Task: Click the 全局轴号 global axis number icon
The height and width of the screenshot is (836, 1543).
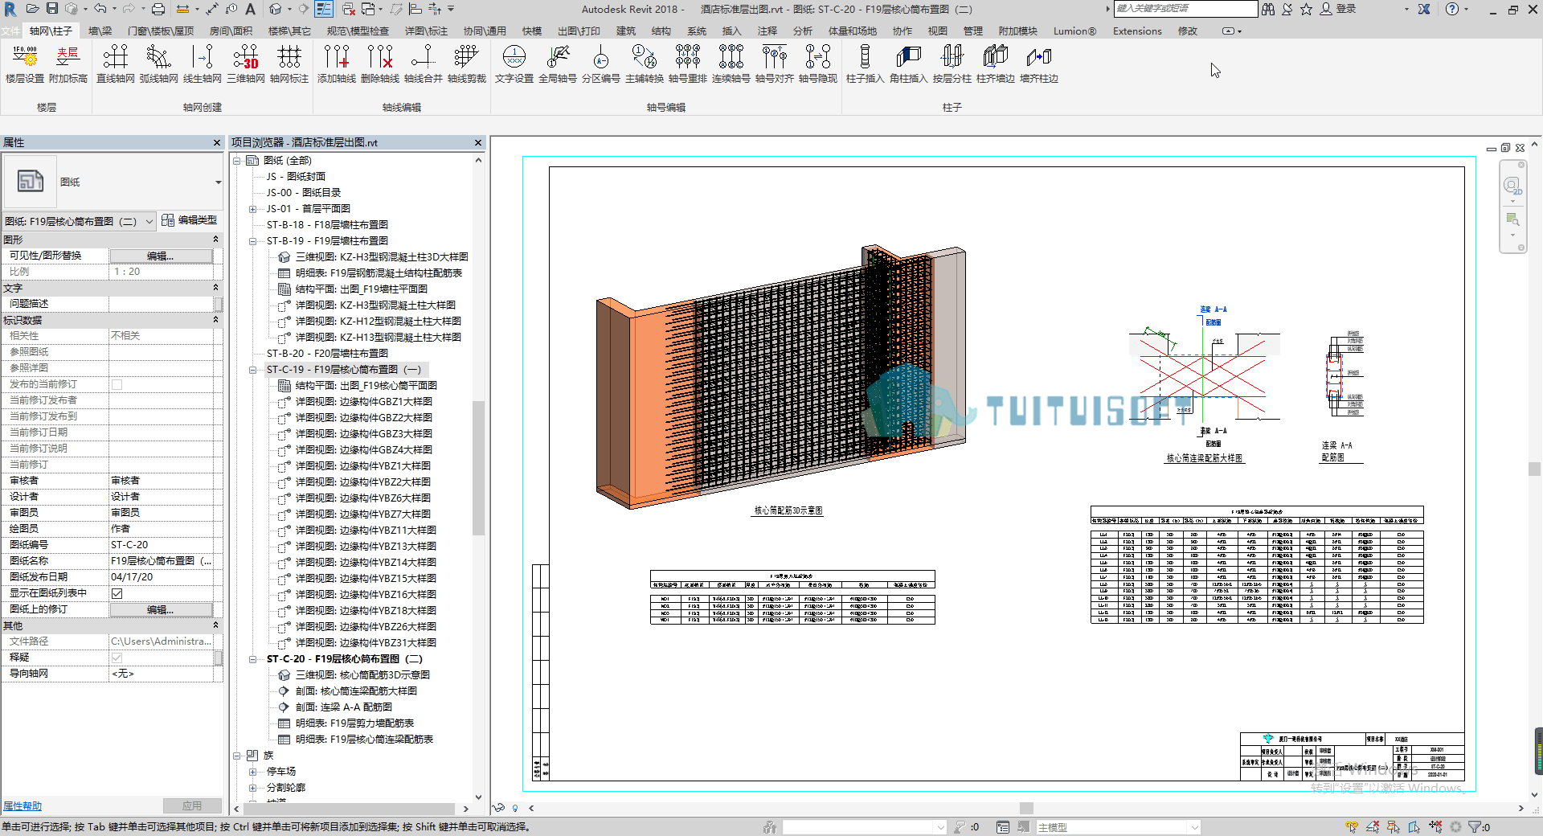Action: click(557, 64)
